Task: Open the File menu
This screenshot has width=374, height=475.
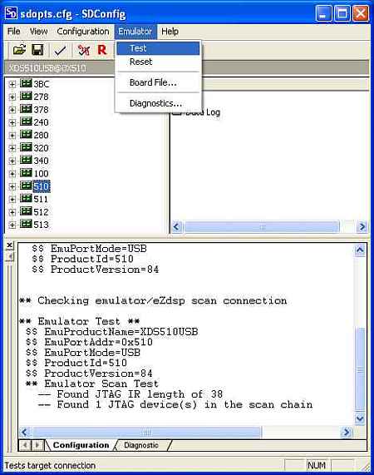Action: tap(13, 32)
